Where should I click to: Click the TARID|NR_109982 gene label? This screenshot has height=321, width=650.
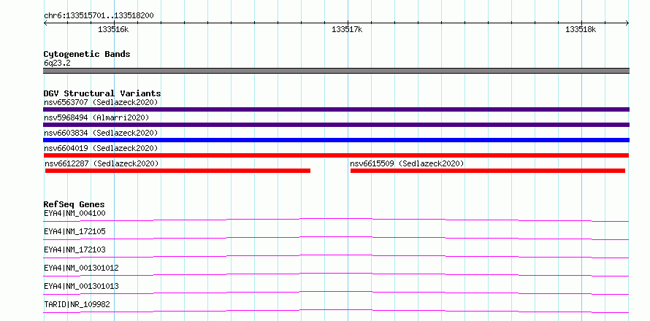77,304
